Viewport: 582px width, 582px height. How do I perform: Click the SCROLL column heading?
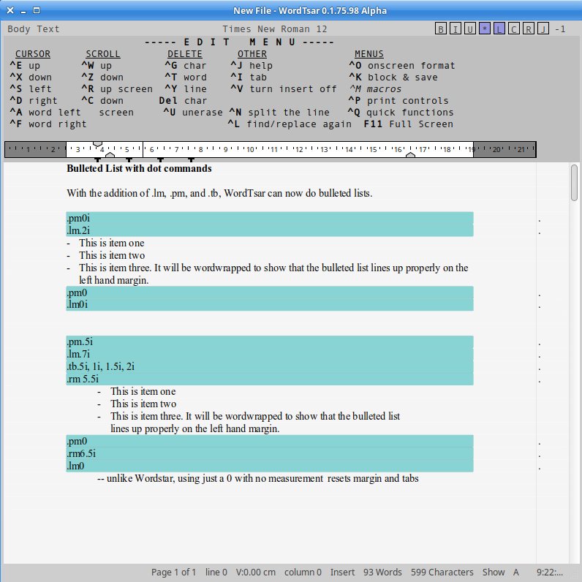click(x=103, y=54)
